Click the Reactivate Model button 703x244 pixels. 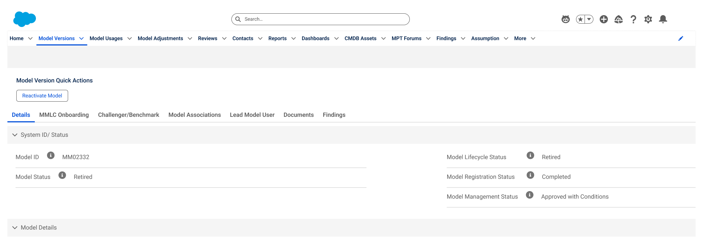(x=42, y=96)
